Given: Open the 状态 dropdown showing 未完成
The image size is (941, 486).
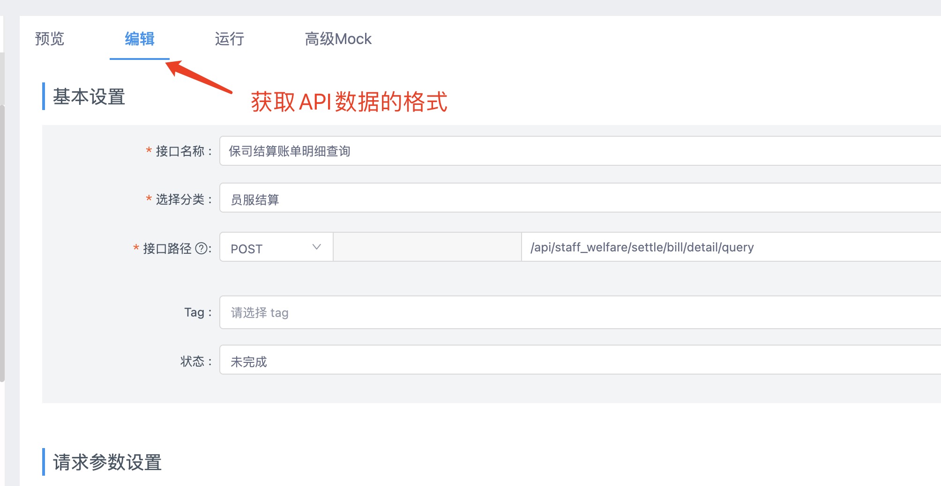Looking at the screenshot, I should coord(580,360).
